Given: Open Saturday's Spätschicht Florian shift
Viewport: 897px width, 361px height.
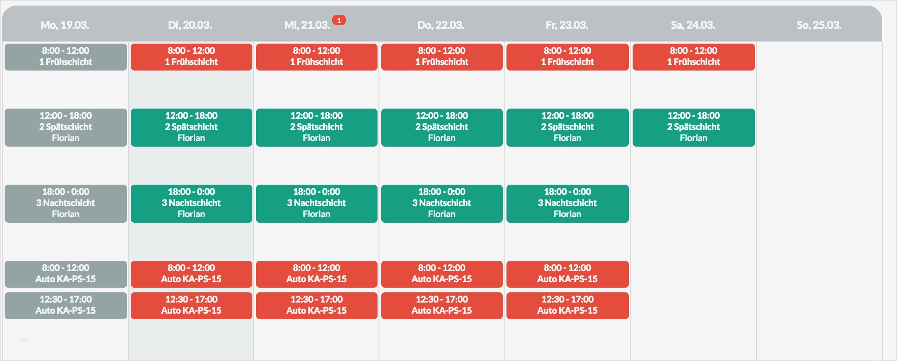Looking at the screenshot, I should click(694, 127).
